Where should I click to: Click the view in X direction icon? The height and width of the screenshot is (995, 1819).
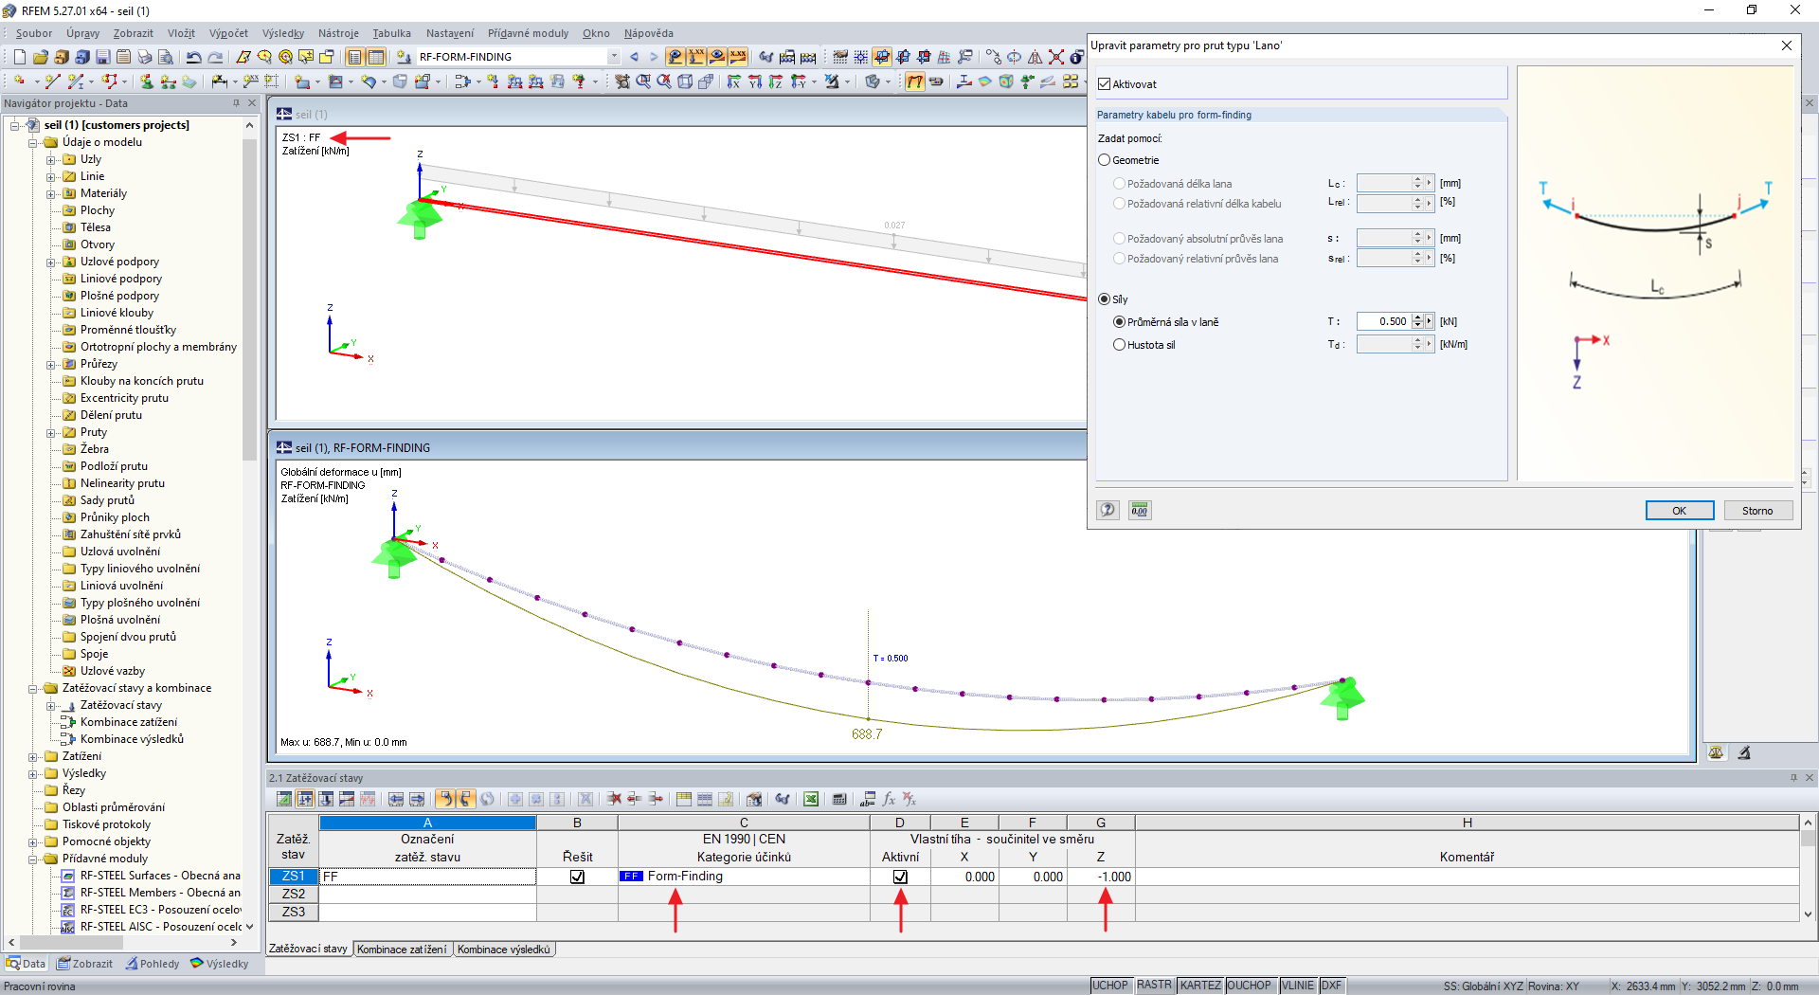[x=733, y=81]
